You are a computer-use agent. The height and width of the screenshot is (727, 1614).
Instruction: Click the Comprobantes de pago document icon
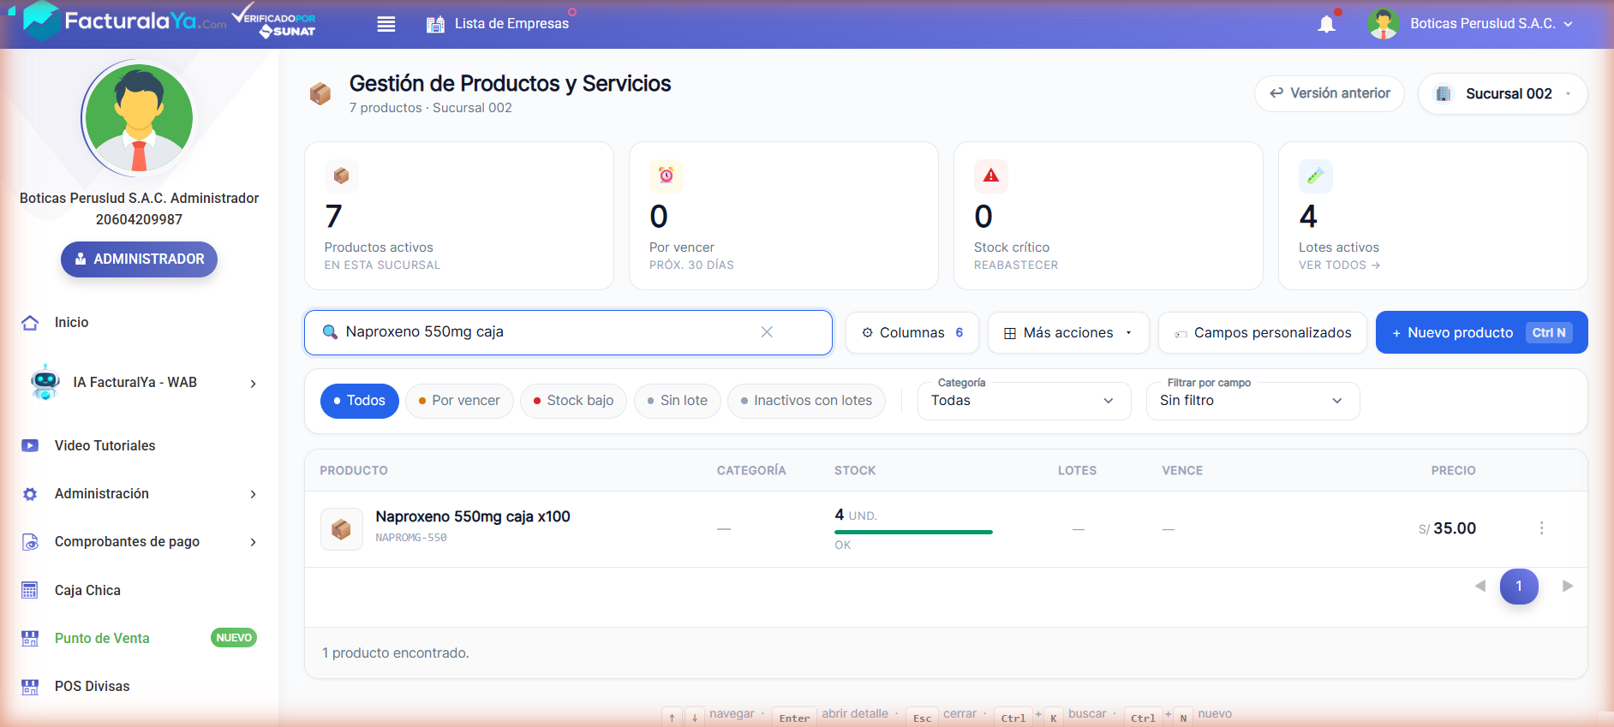30,542
